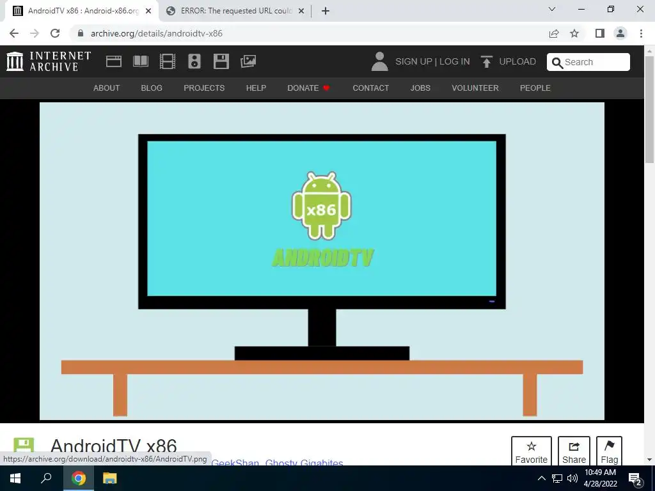Open the Video film strip icon
The width and height of the screenshot is (655, 491).
(168, 61)
